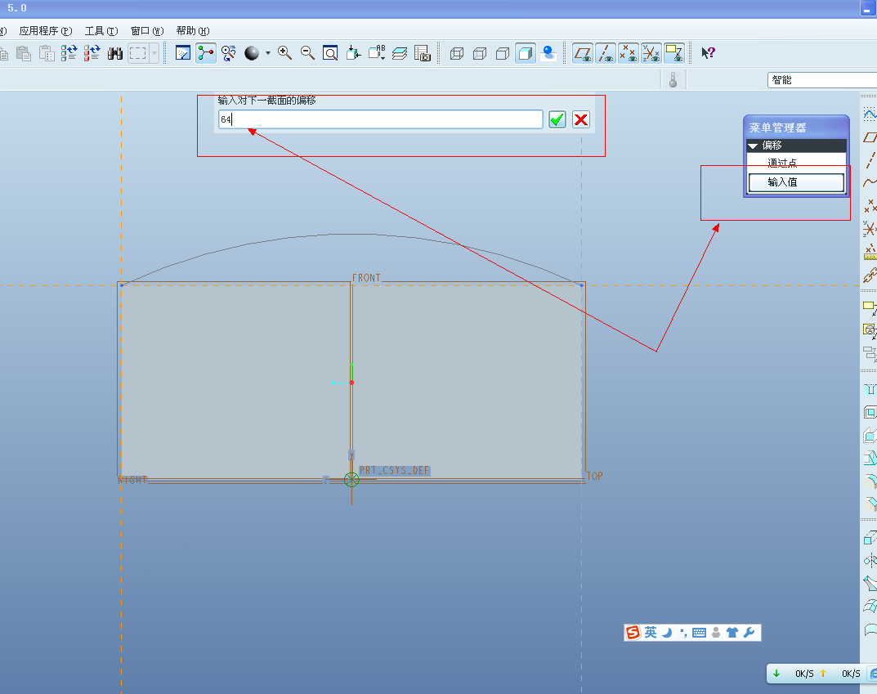Click the Appearance Gallery sphere icon
The width and height of the screenshot is (877, 694).
click(252, 53)
